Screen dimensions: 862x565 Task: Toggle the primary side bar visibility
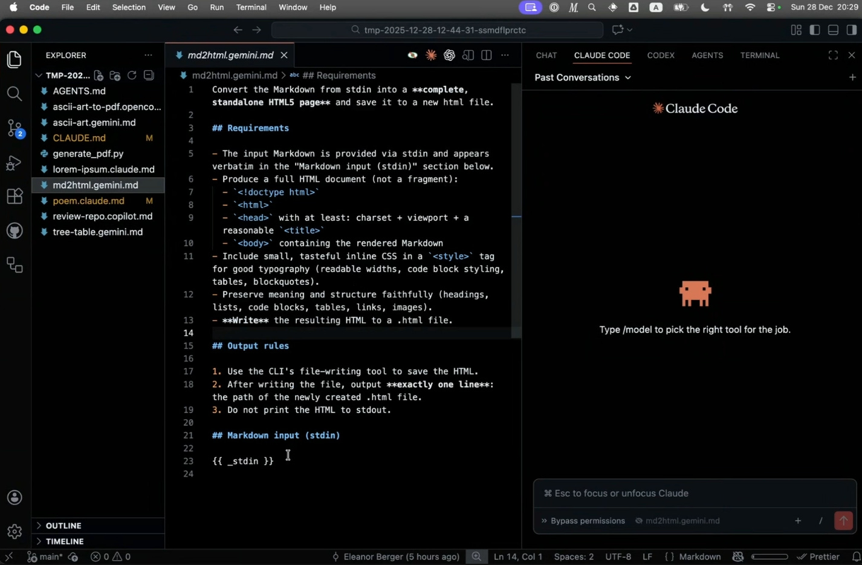[815, 30]
